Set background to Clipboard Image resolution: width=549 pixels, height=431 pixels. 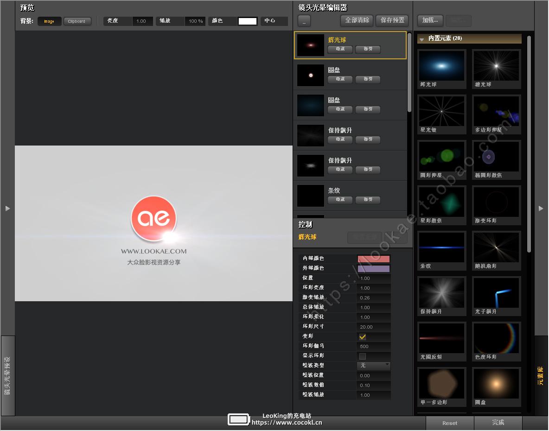pyautogui.click(x=77, y=21)
